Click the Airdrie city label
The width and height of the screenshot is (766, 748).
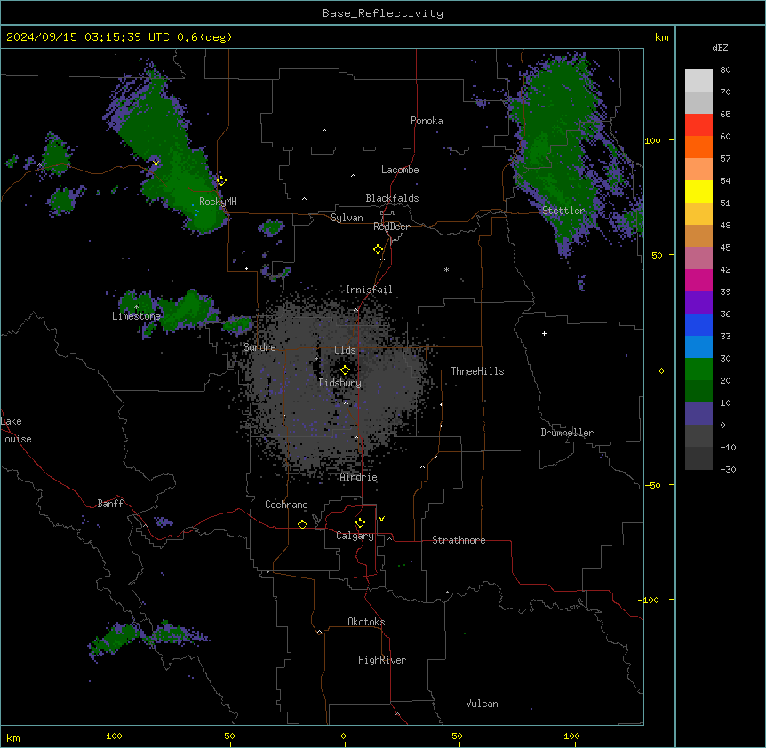tap(359, 477)
